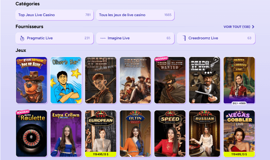Screen dimensions: 270x160
Task: Expand providers with the VOIR TOUT chevron arrow
Action: pos(253,27)
